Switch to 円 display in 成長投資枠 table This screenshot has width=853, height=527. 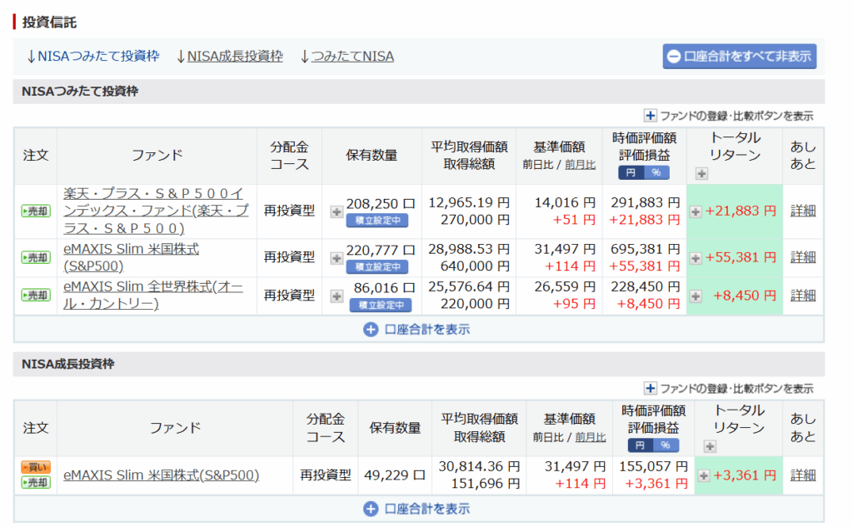click(x=640, y=445)
